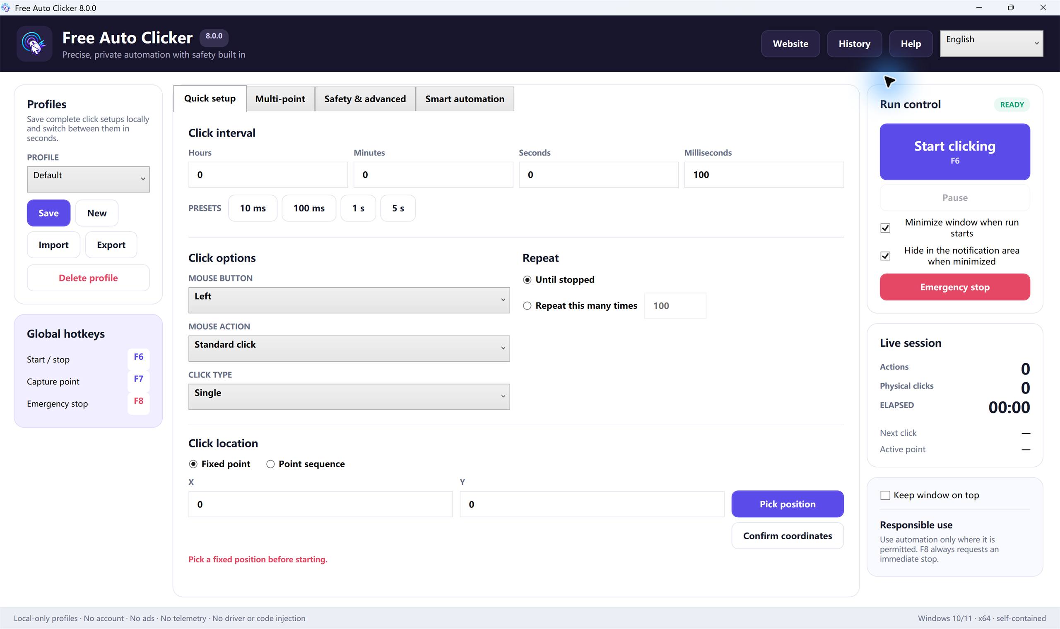Apply the 100 ms preset
This screenshot has width=1060, height=629.
309,208
